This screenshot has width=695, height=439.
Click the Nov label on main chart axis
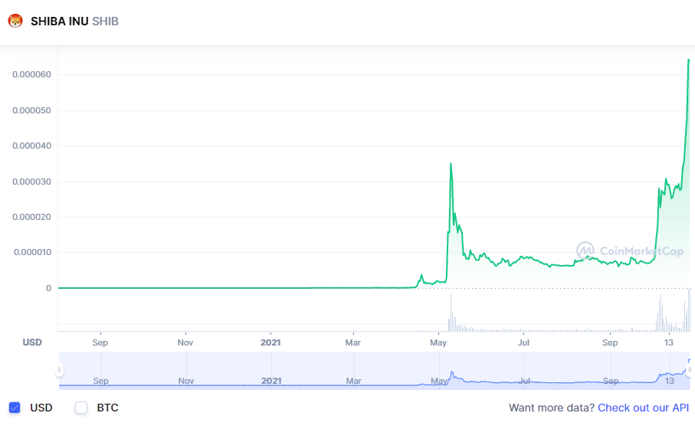click(185, 342)
